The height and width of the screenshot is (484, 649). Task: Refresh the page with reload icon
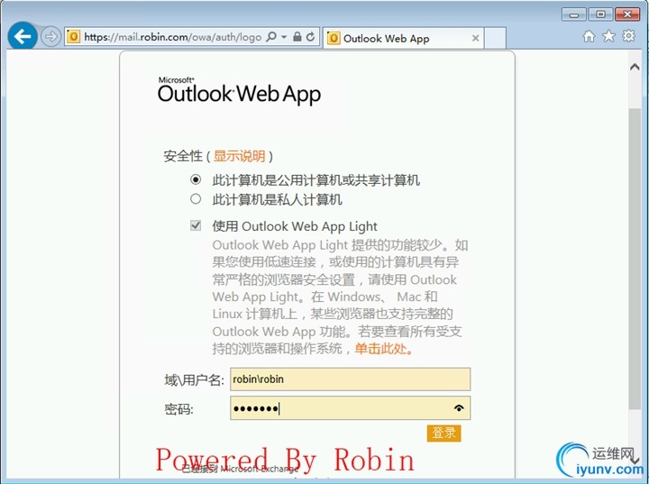tap(310, 37)
